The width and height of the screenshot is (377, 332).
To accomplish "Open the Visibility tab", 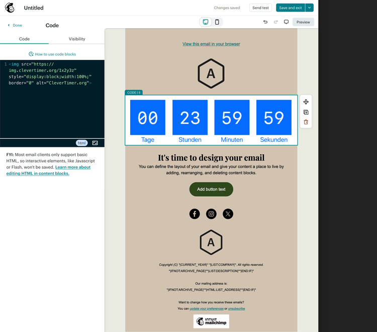I will (x=77, y=39).
